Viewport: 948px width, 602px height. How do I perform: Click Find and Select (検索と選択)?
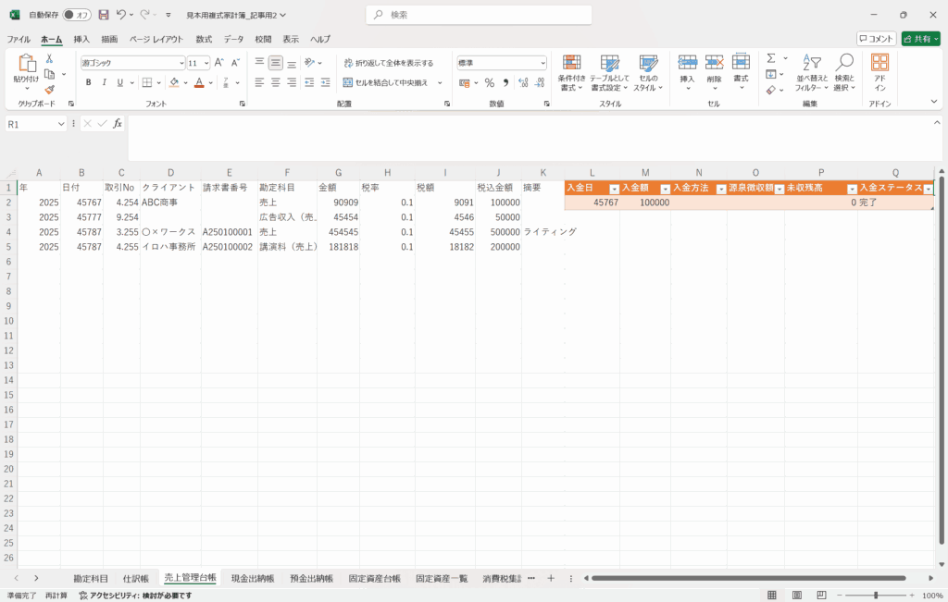(x=844, y=72)
